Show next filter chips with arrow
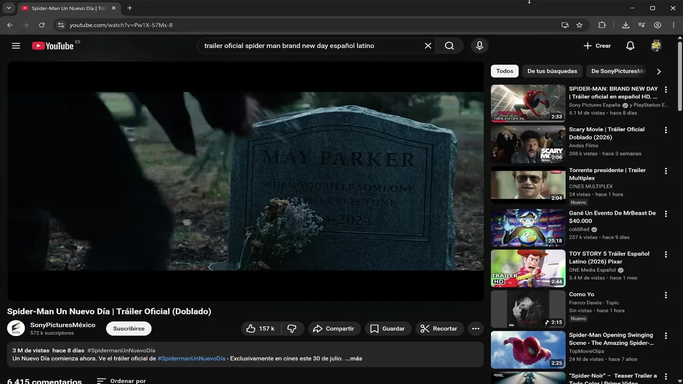683x384 pixels. [x=659, y=71]
